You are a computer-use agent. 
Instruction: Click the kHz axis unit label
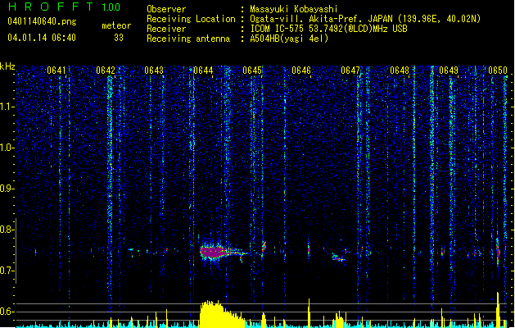point(7,66)
